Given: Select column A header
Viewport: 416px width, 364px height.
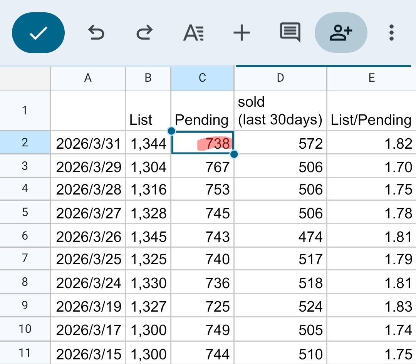Looking at the screenshot, I should [x=88, y=78].
